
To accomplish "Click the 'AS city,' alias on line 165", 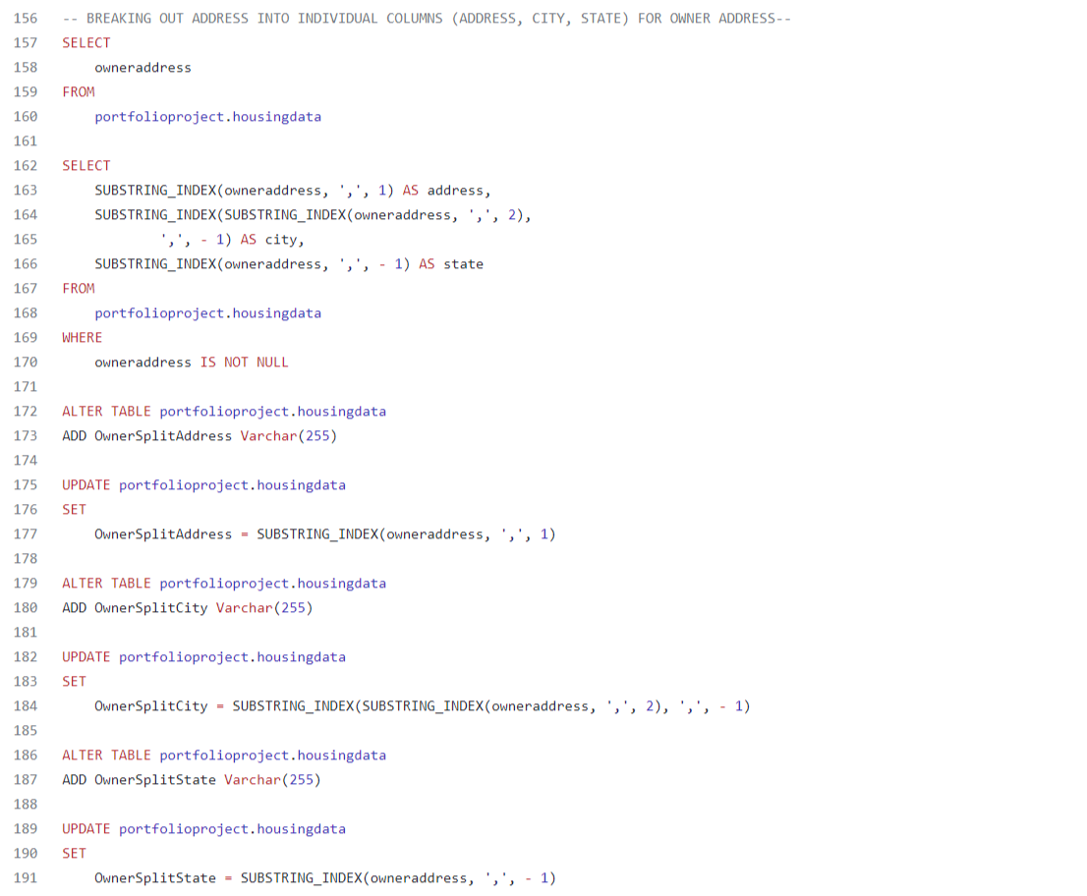I will [272, 240].
